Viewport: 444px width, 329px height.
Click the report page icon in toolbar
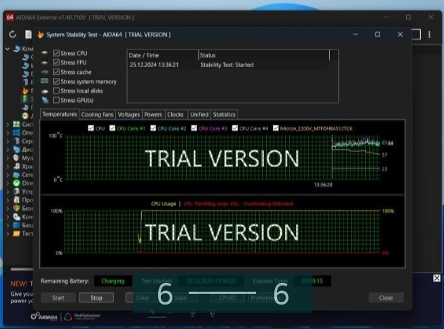pyautogui.click(x=29, y=34)
